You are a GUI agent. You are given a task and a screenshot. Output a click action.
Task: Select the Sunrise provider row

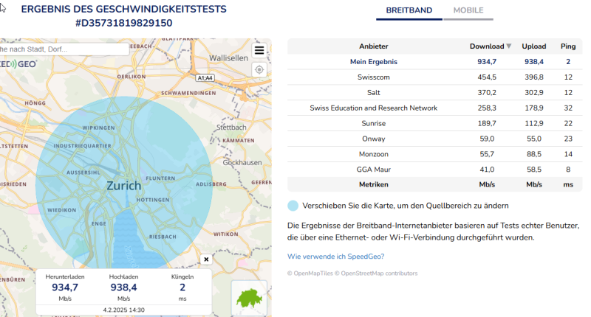tap(373, 123)
